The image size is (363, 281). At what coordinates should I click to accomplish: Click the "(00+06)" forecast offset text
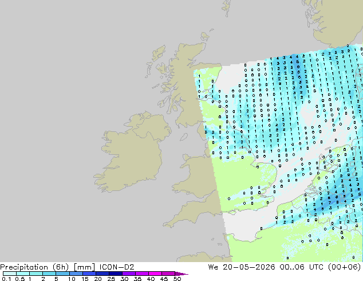(344, 267)
